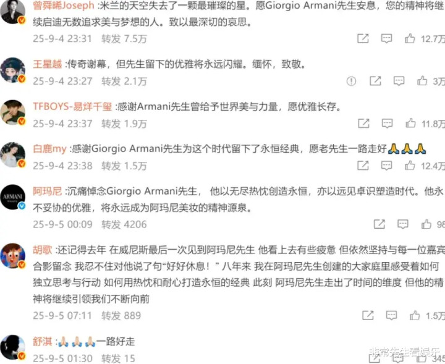Open comments on 曾舜晞Joseph's post
The image size is (445, 364).
386,38
